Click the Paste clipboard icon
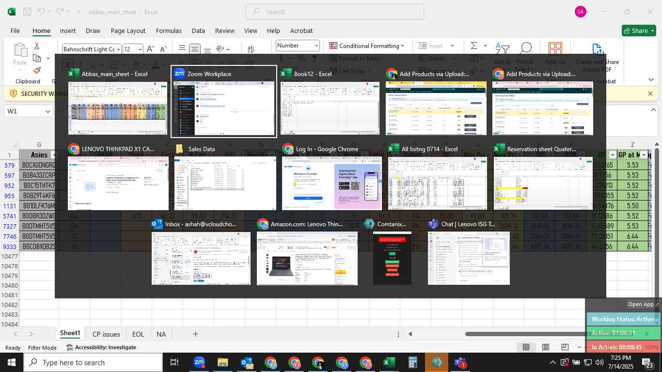This screenshot has height=372, width=662. pos(20,50)
